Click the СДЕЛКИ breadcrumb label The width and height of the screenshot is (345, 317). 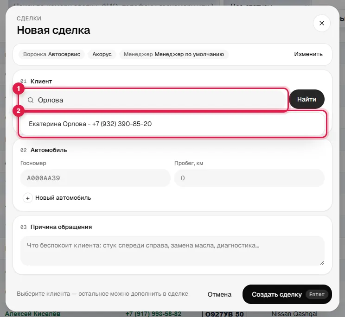pos(29,19)
